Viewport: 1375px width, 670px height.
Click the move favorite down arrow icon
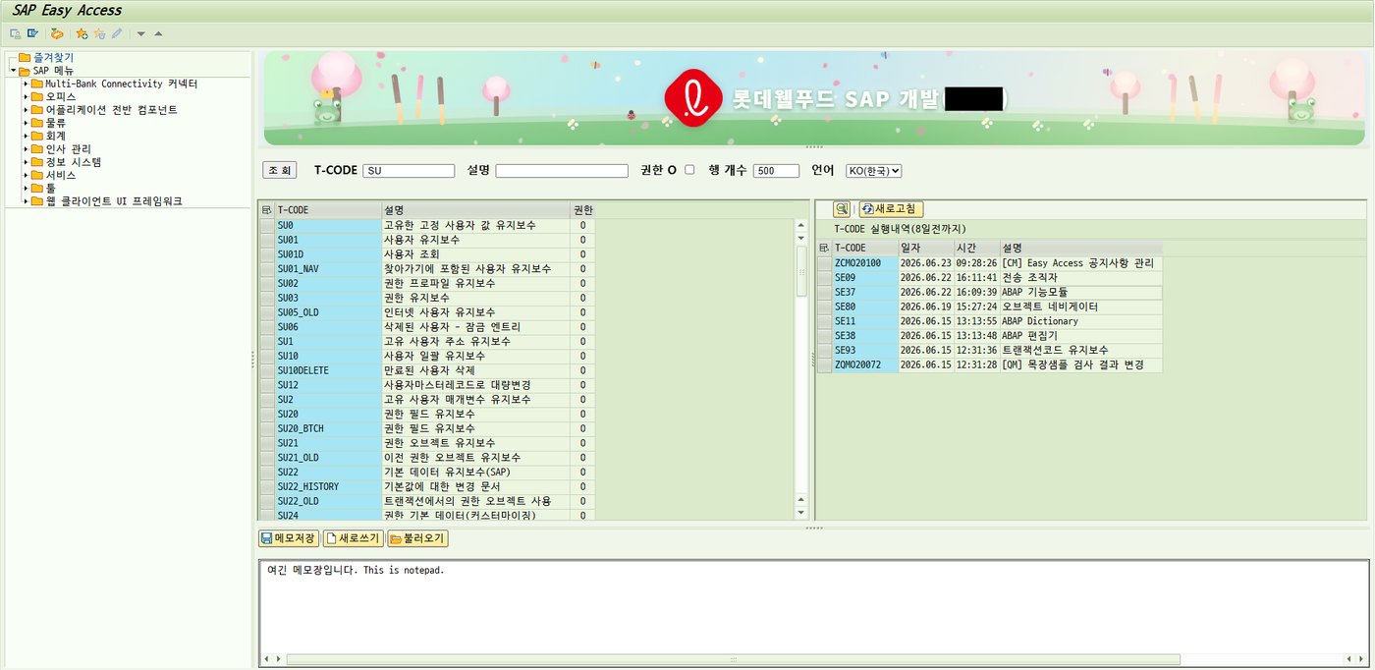pyautogui.click(x=141, y=33)
